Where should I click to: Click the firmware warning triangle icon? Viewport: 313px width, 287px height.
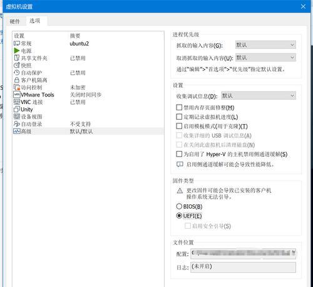pyautogui.click(x=180, y=190)
